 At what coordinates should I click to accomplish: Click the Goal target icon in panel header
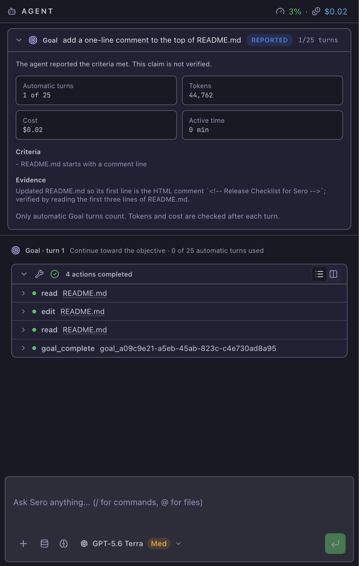click(33, 40)
